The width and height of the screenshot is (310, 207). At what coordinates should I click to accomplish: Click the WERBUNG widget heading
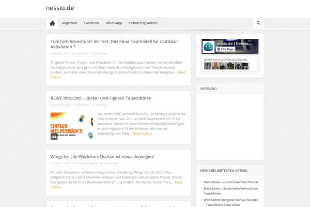[x=208, y=88]
